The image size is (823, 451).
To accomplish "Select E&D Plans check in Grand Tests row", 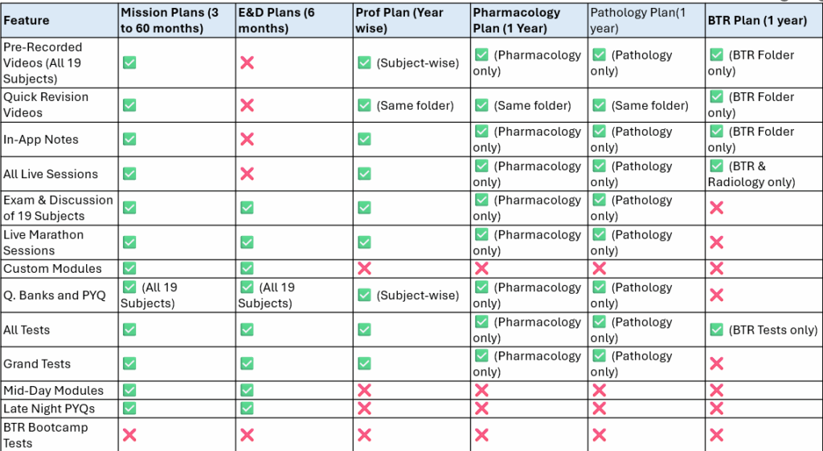I will tap(247, 364).
